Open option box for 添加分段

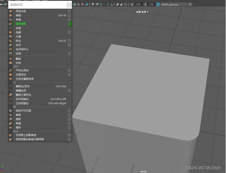pyautogui.click(x=69, y=11)
